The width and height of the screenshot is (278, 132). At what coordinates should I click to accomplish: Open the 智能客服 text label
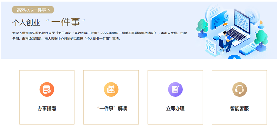(x=239, y=108)
